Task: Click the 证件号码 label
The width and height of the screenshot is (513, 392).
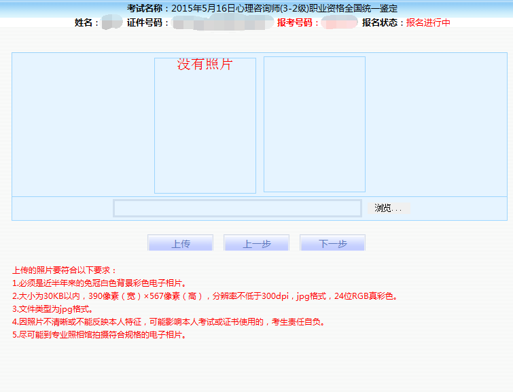Action: [147, 22]
